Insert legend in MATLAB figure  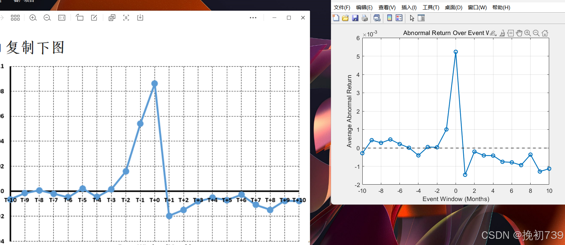click(399, 18)
